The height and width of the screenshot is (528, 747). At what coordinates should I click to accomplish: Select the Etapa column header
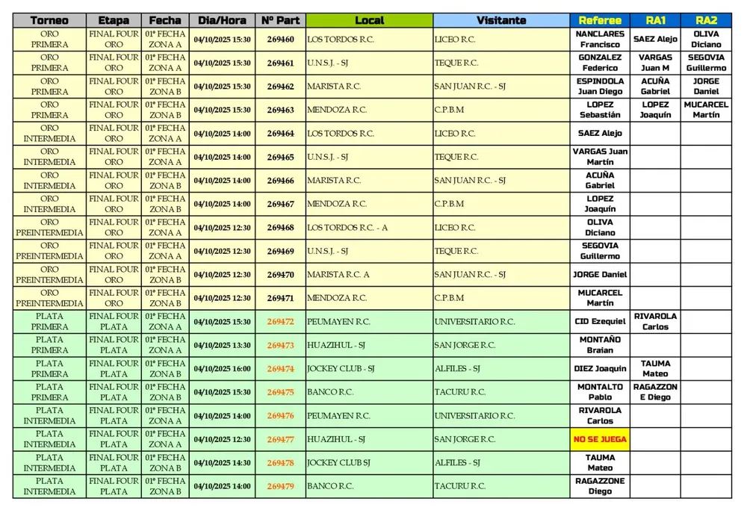[114, 21]
